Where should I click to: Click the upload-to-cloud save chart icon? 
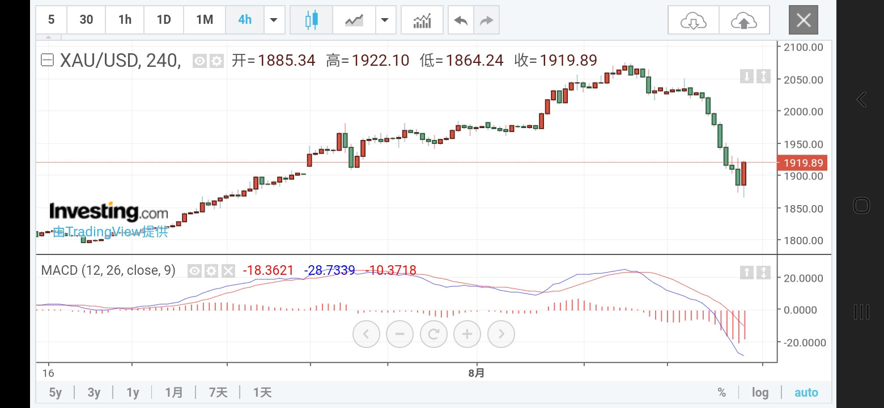(x=744, y=20)
